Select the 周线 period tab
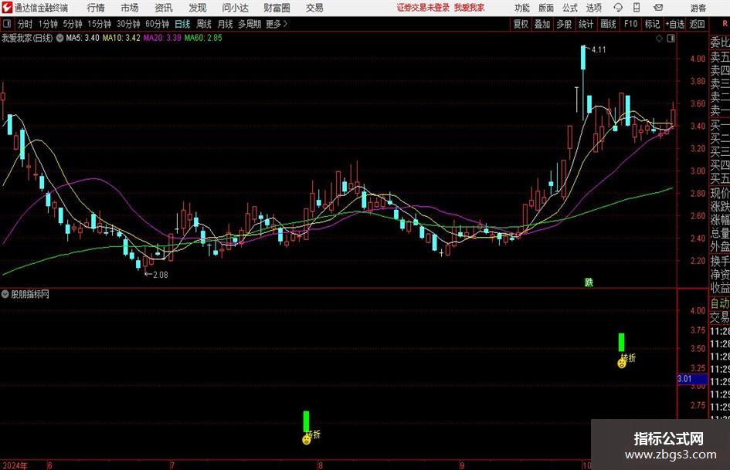The image size is (730, 470). click(204, 24)
